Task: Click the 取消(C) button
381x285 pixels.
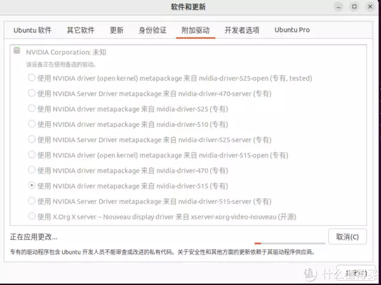Action: click(x=347, y=237)
